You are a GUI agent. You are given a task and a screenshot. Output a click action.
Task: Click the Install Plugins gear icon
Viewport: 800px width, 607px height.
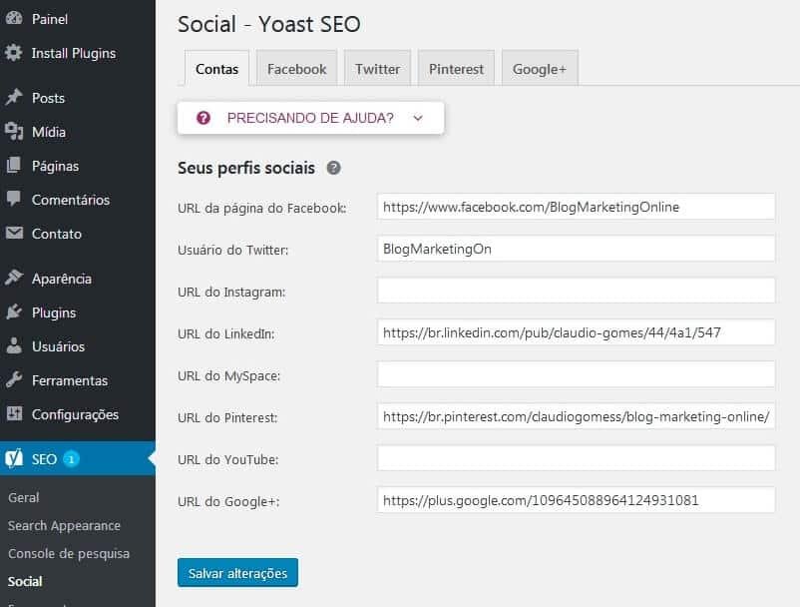pyautogui.click(x=14, y=53)
